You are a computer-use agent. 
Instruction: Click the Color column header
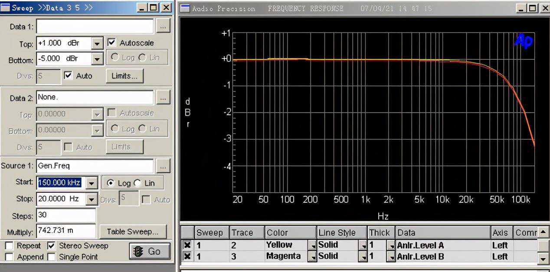(289, 233)
